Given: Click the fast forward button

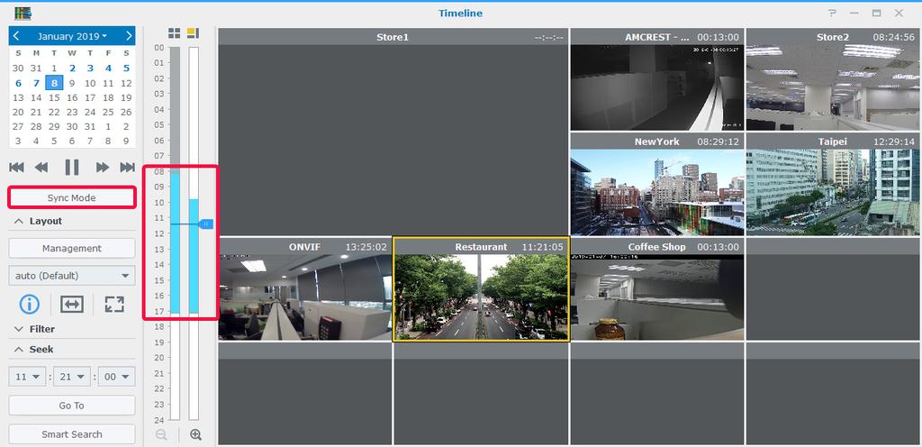Looking at the screenshot, I should point(103,168).
